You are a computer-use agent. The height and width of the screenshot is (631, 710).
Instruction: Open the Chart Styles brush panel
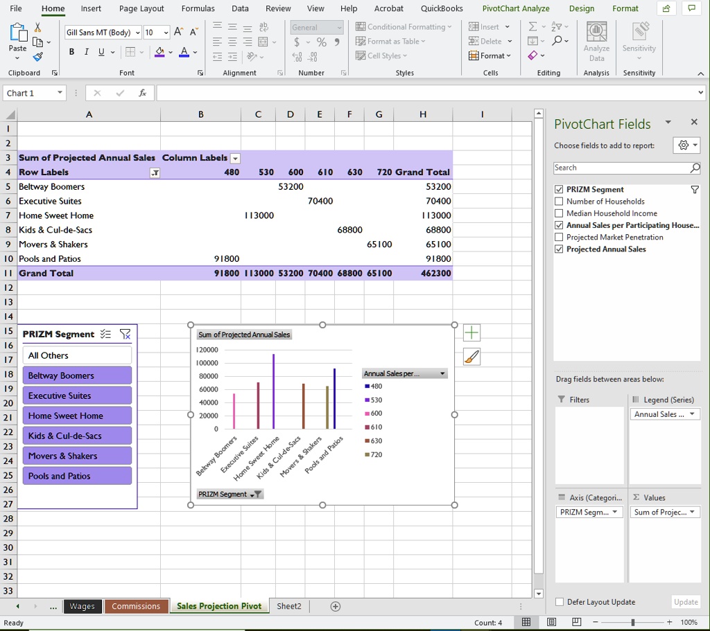pyautogui.click(x=471, y=356)
